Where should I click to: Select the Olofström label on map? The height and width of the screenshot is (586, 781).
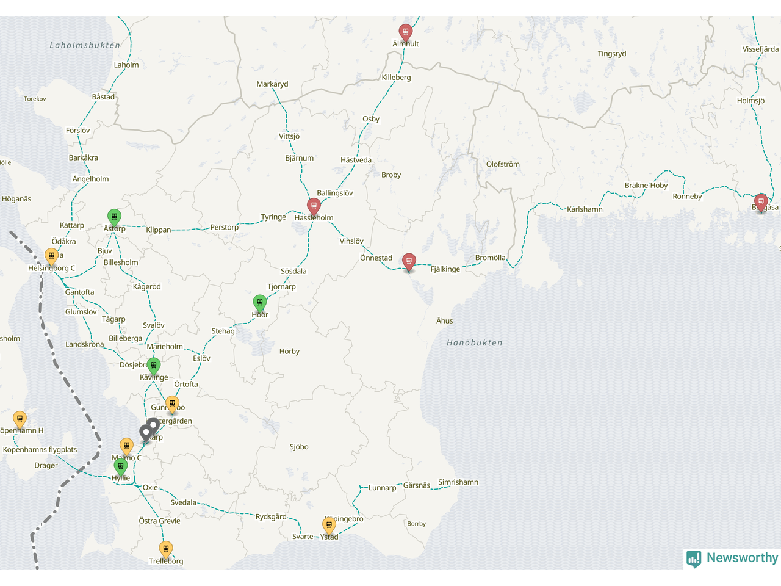click(x=503, y=164)
